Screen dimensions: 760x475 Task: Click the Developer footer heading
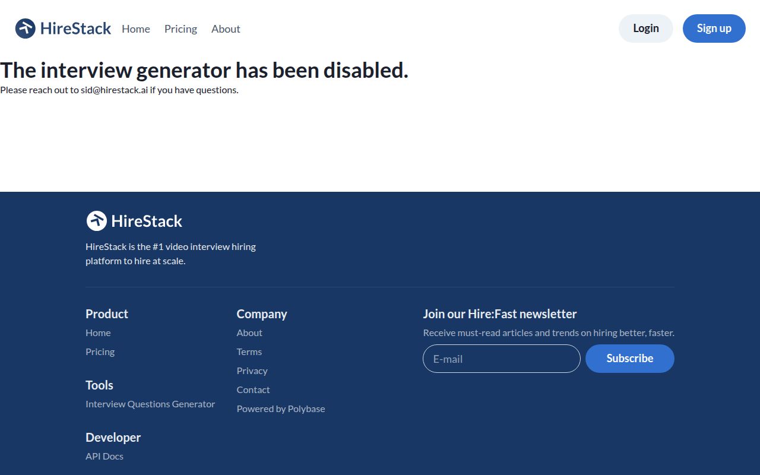113,438
